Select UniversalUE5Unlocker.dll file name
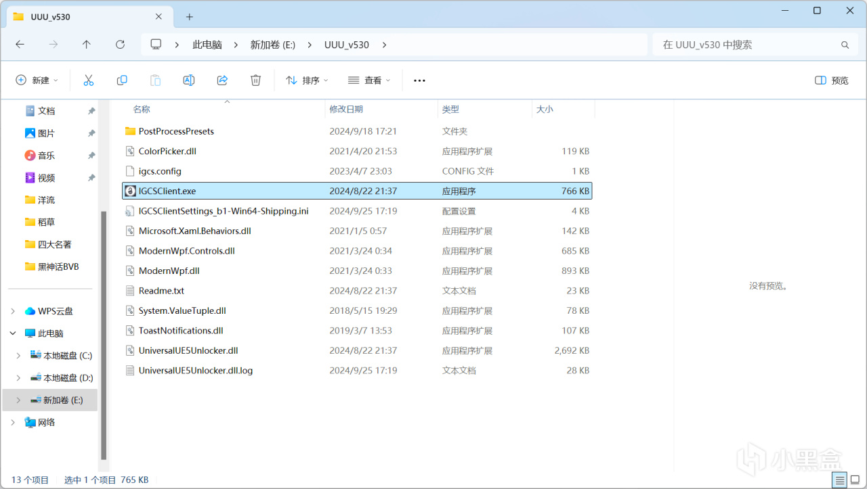Image resolution: width=867 pixels, height=489 pixels. [188, 350]
